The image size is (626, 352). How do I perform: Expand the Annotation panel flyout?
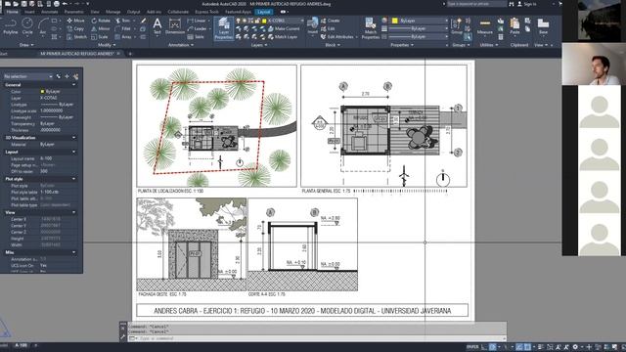point(180,45)
